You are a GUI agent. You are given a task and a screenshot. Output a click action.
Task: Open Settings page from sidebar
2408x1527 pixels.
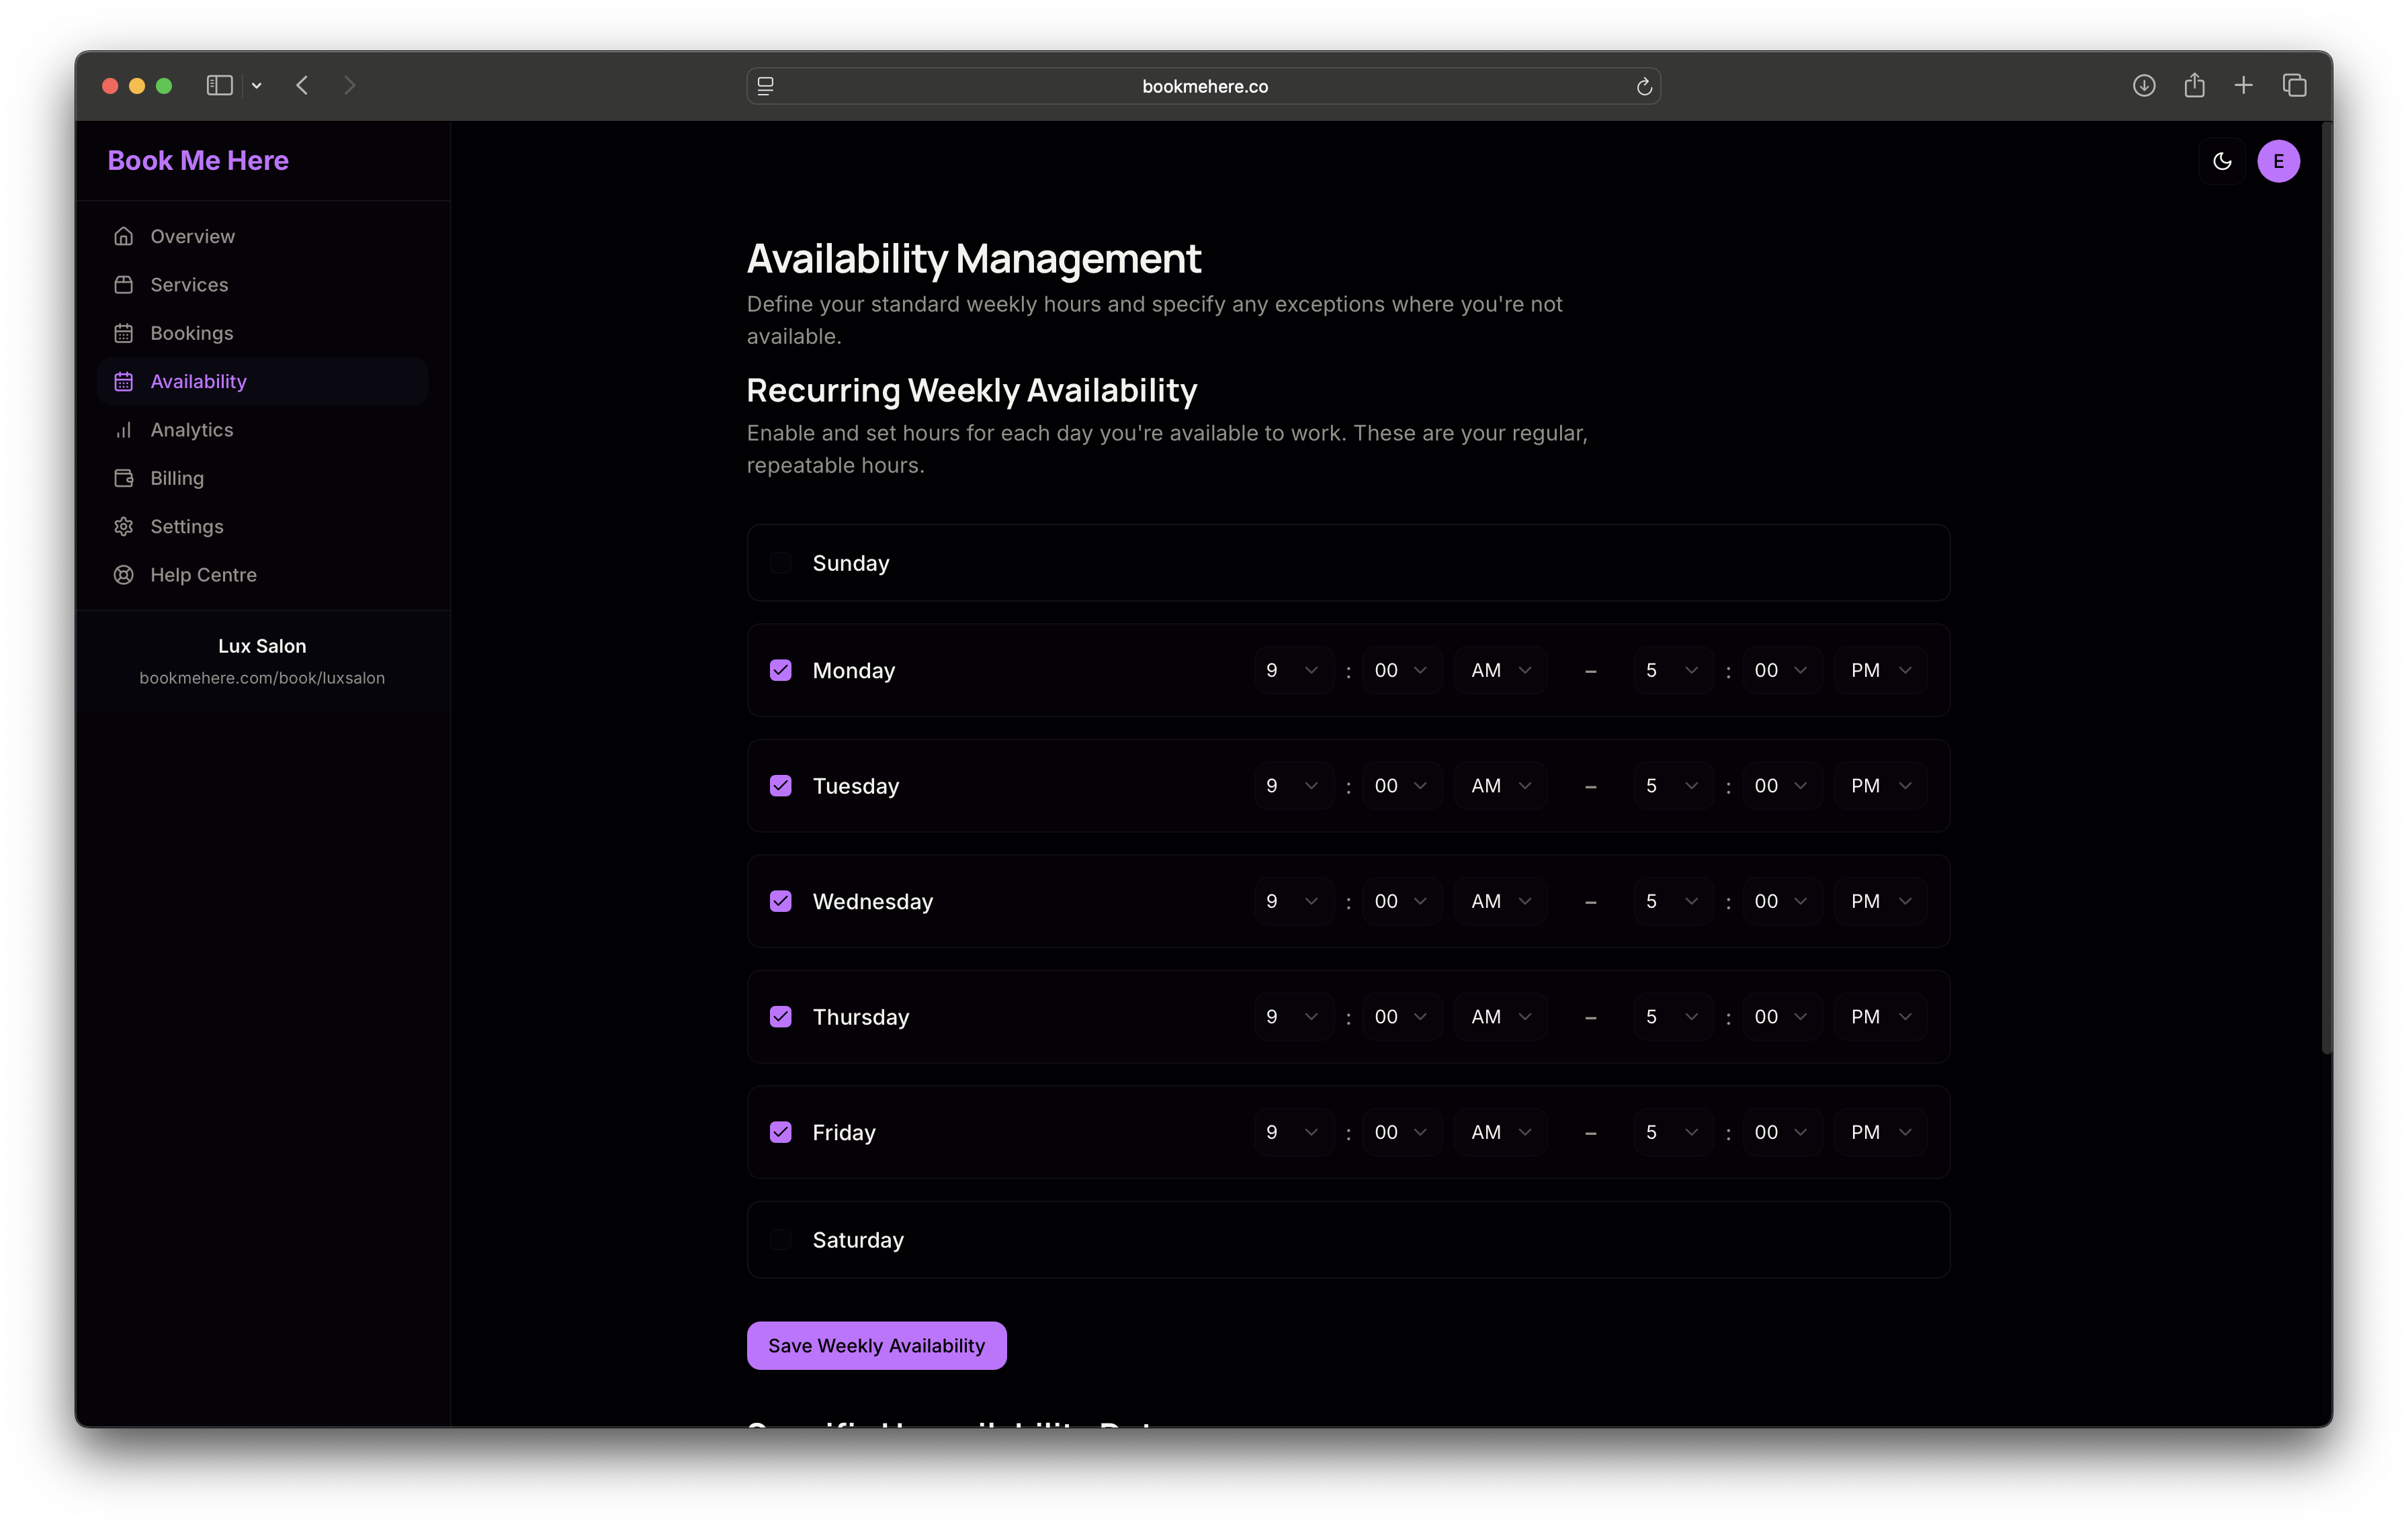tap(263, 526)
